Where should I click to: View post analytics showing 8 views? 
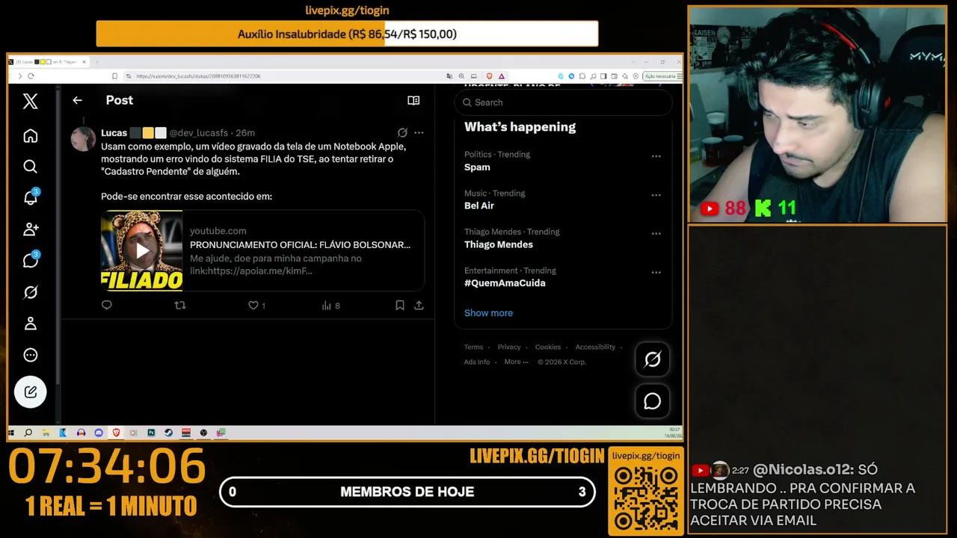[330, 305]
